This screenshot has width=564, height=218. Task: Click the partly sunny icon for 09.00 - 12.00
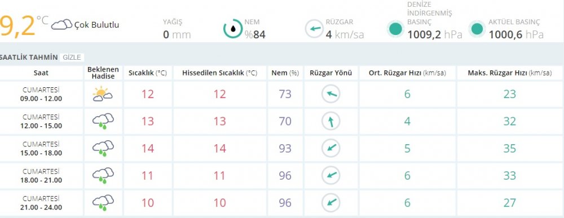click(x=103, y=94)
